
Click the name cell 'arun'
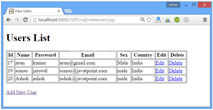coord(23,63)
